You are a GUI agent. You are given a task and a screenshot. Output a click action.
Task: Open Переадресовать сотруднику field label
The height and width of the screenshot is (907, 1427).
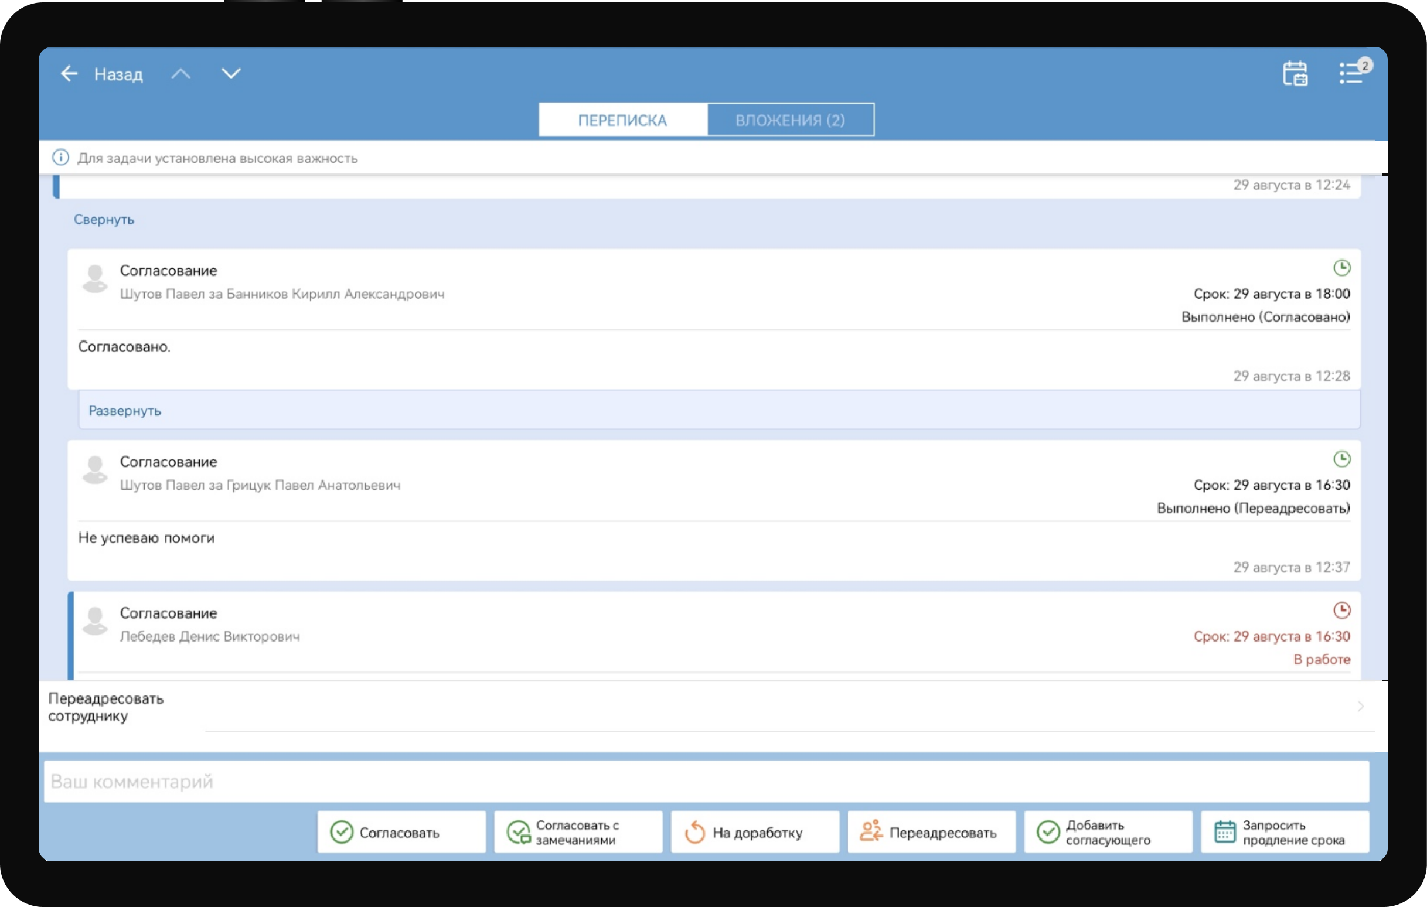point(106,707)
